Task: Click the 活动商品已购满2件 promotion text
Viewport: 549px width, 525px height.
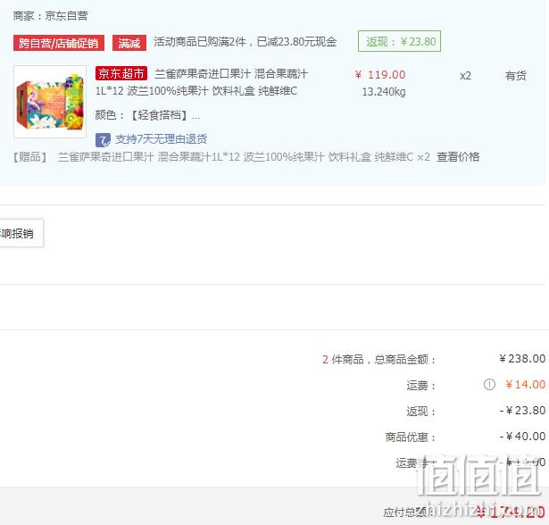Action: (245, 42)
